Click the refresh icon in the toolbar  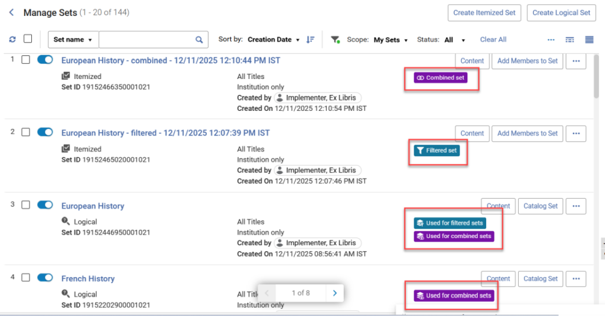(12, 39)
